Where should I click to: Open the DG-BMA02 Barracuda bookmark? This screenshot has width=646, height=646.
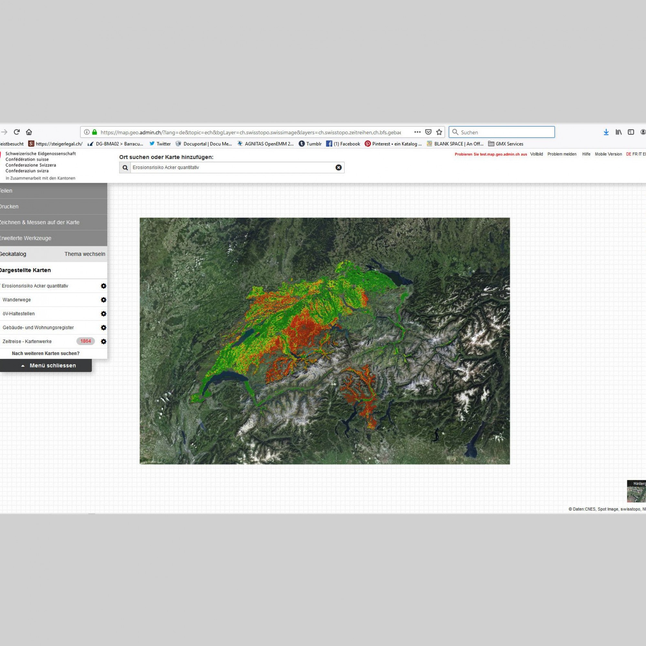pos(115,144)
